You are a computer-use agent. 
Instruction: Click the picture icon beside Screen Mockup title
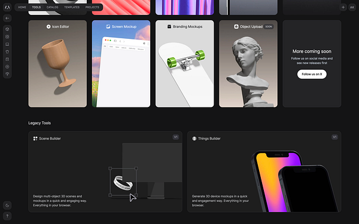point(108,27)
